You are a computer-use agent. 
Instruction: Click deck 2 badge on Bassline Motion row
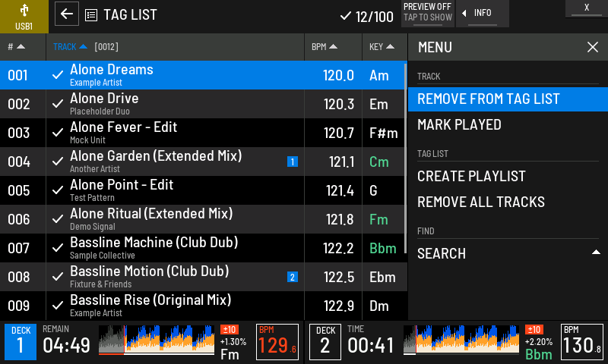tap(293, 277)
